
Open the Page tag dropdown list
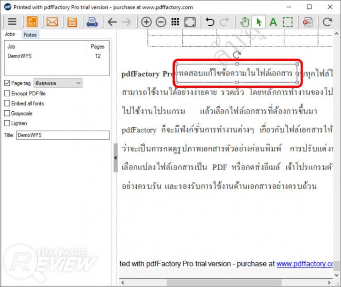(58, 83)
